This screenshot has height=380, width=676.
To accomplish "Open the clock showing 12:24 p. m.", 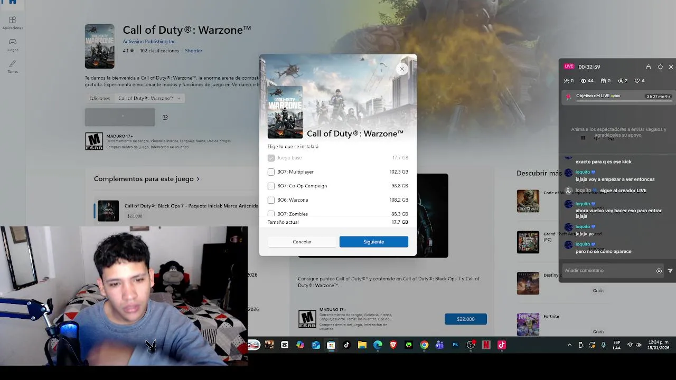I will pos(659,345).
